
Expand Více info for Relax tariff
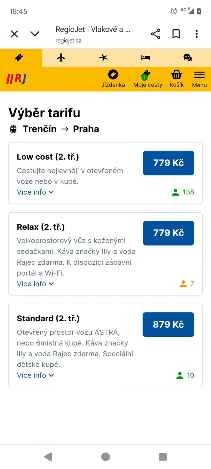click(35, 284)
